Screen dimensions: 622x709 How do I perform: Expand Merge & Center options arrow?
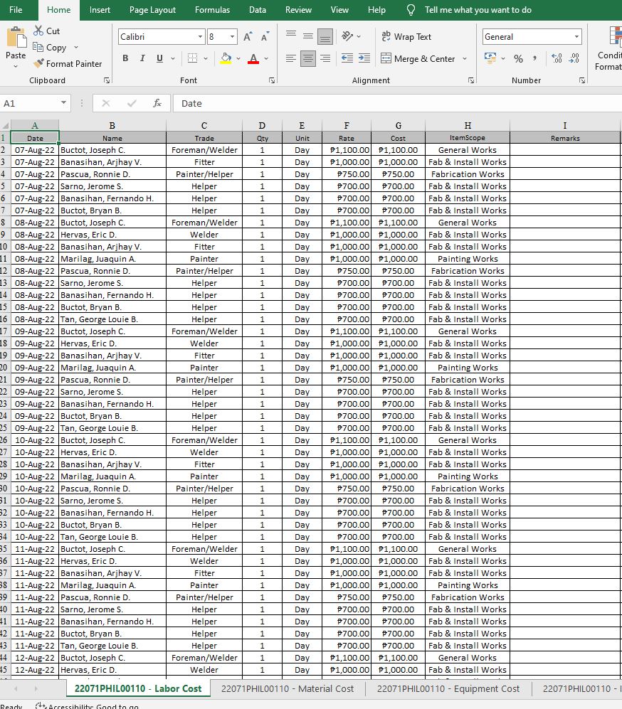pyautogui.click(x=465, y=58)
